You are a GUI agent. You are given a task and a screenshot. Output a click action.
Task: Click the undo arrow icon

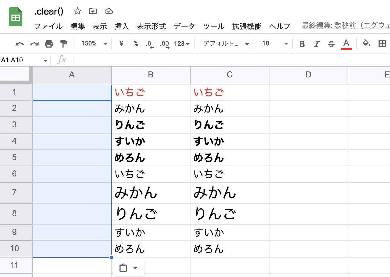pyautogui.click(x=20, y=44)
